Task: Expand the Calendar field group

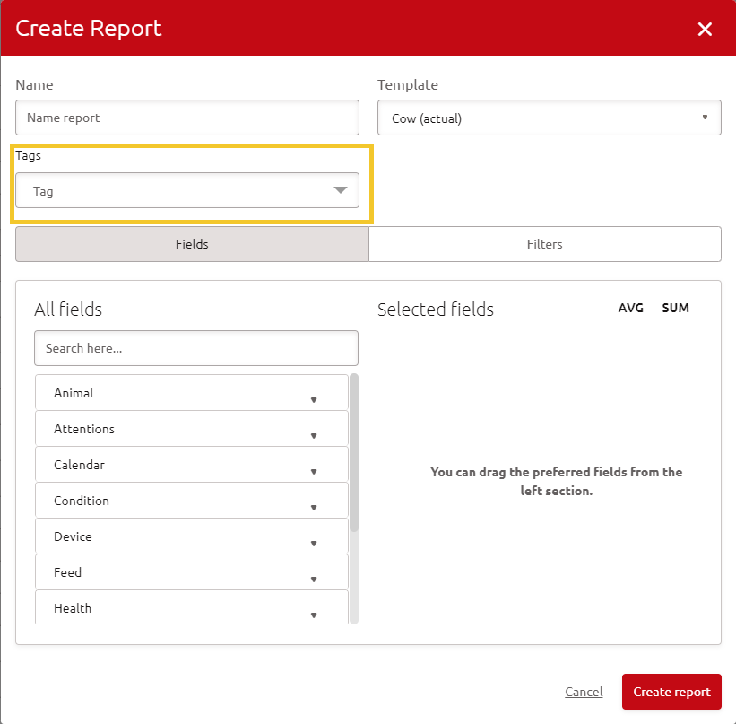Action: click(192, 464)
